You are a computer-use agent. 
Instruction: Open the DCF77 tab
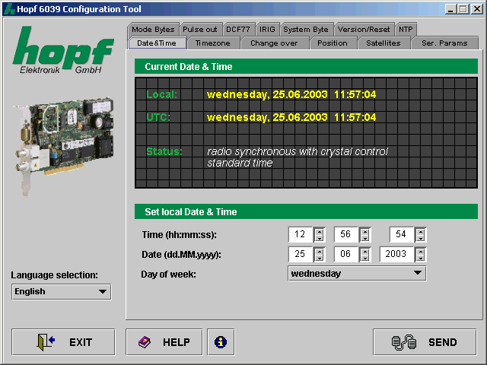(x=238, y=30)
